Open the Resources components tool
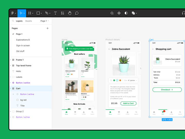Image resolution: width=185 pixels, height=139 pixels. 62,13
